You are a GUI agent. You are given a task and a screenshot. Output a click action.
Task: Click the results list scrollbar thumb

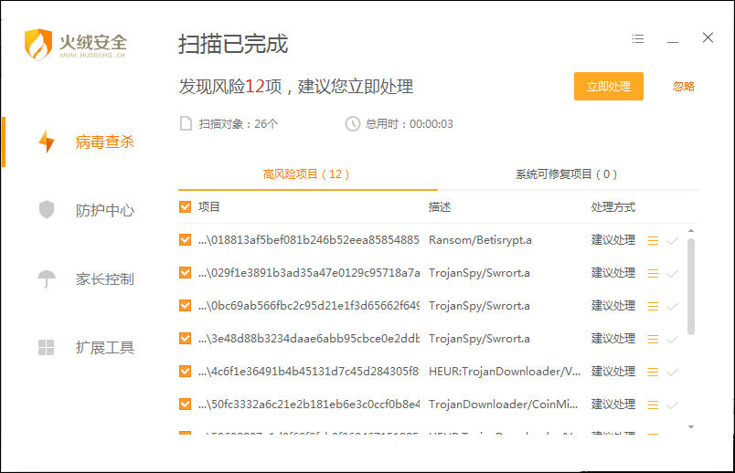tap(691, 287)
